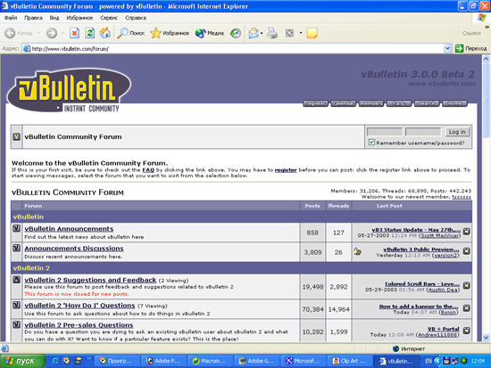Open the Windows Start (пуск) button
This screenshot has height=368, width=491.
click(x=22, y=361)
